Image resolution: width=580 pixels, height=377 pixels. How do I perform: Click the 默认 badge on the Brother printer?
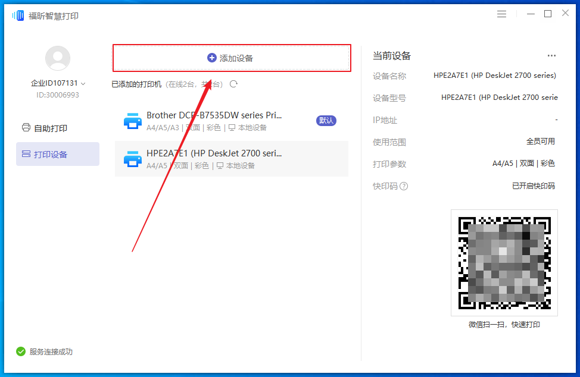point(326,120)
